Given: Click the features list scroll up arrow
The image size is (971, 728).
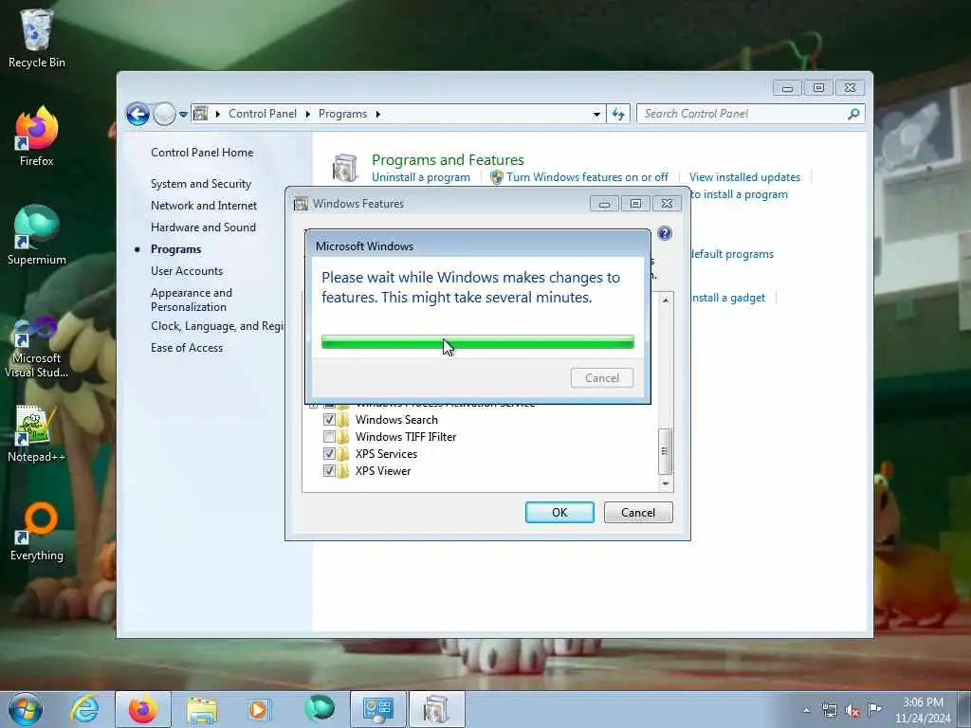Looking at the screenshot, I should point(665,300).
